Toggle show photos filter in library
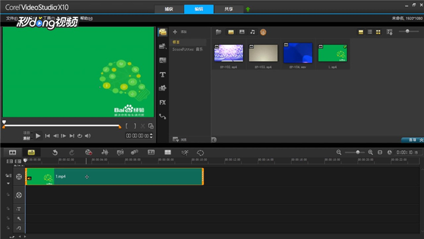The height and width of the screenshot is (239, 424). (242, 32)
